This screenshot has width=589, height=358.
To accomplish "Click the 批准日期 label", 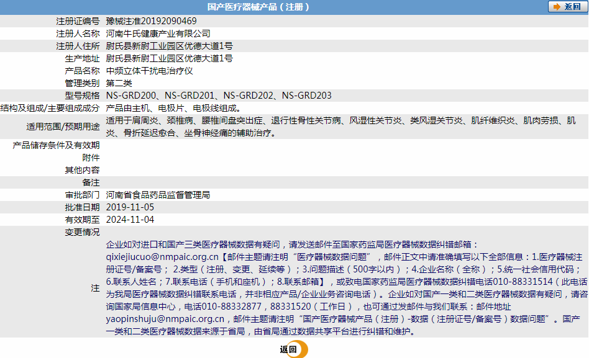I will [82, 207].
